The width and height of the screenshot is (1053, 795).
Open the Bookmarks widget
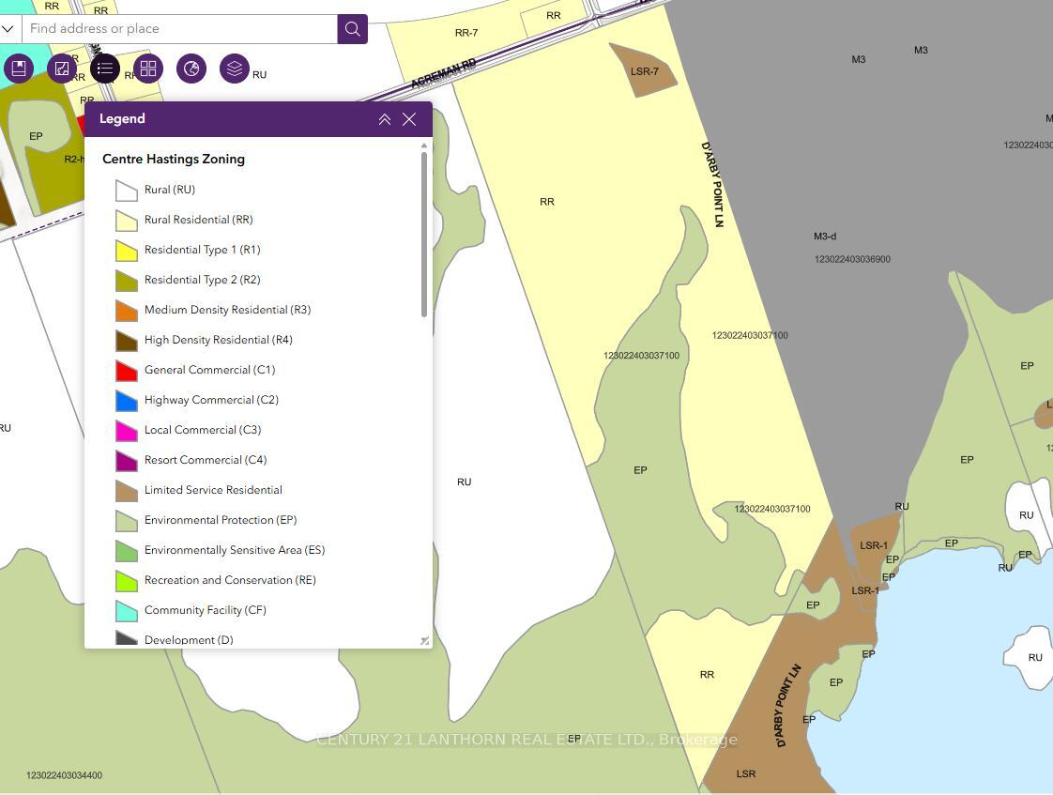[19, 69]
